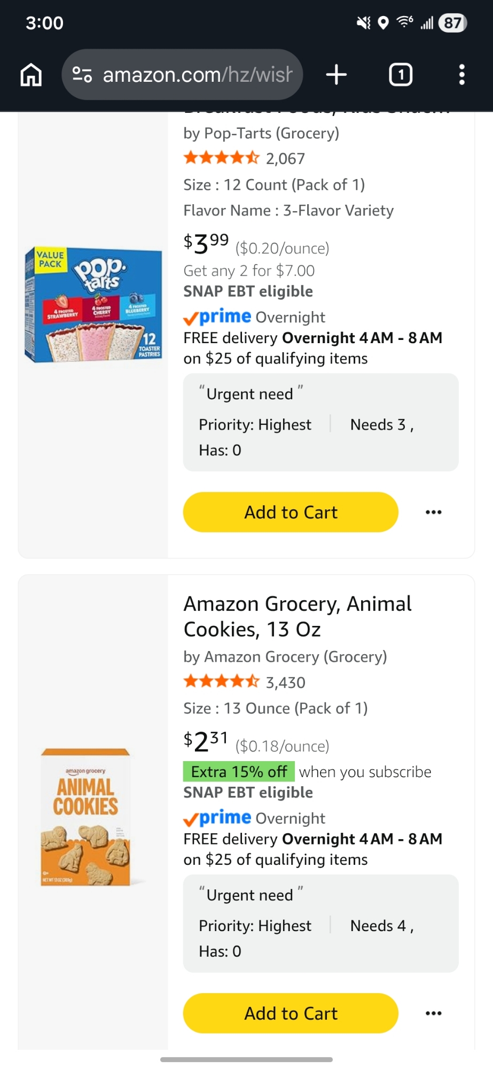Viewport: 493px width, 1069px height.
Task: Open more options for Animal Cookies item
Action: coord(433,1013)
